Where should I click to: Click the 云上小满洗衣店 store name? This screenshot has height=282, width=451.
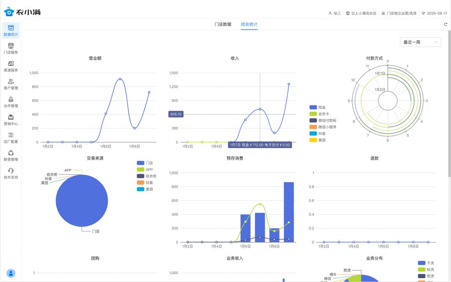(x=361, y=13)
